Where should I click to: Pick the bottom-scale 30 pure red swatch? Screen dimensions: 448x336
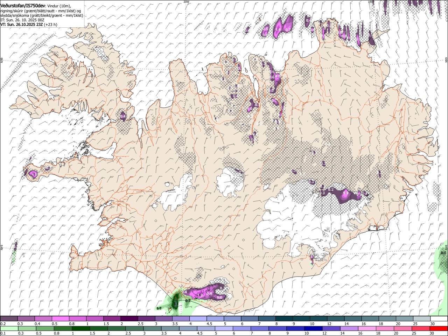point(439,328)
